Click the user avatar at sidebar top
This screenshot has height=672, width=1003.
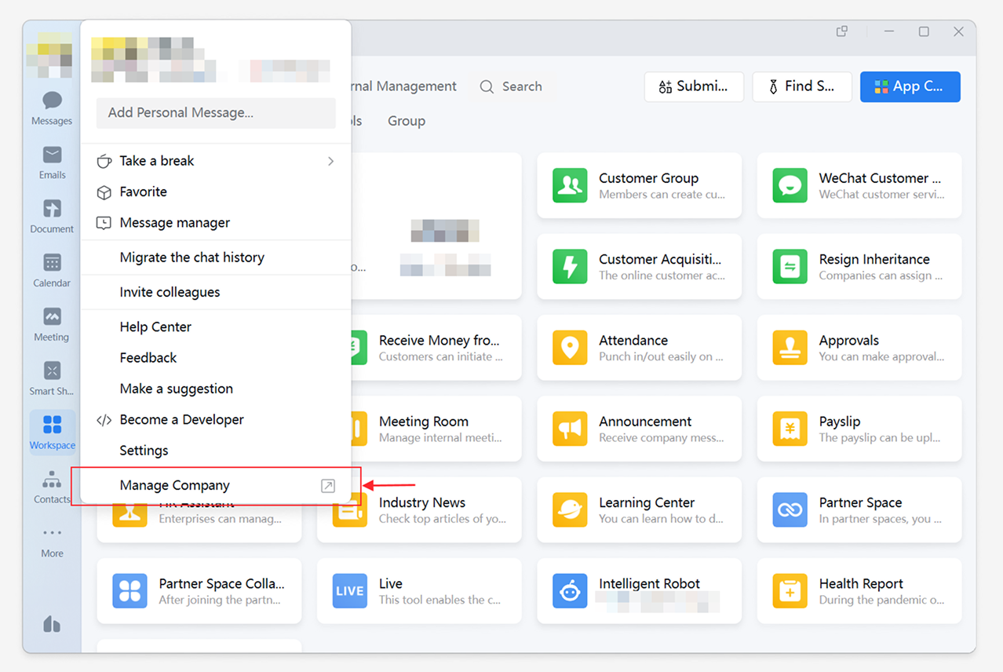coord(49,55)
